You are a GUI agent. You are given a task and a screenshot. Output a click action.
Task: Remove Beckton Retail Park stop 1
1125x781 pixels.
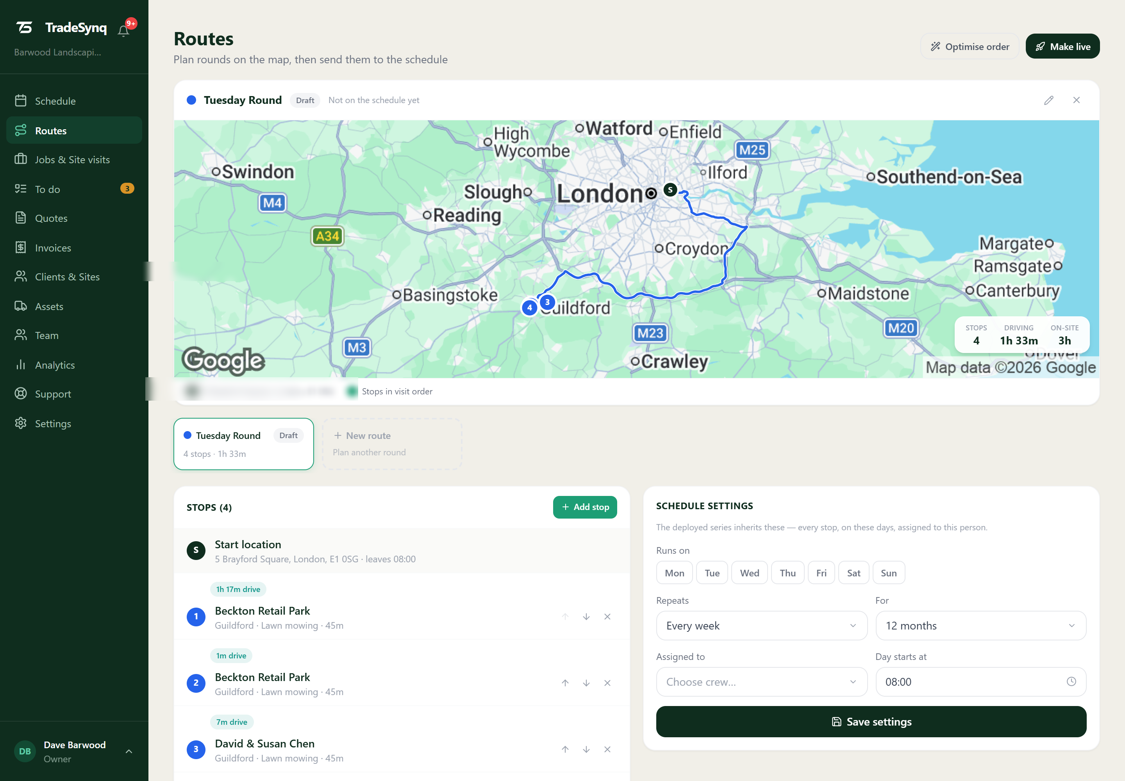[x=607, y=617]
